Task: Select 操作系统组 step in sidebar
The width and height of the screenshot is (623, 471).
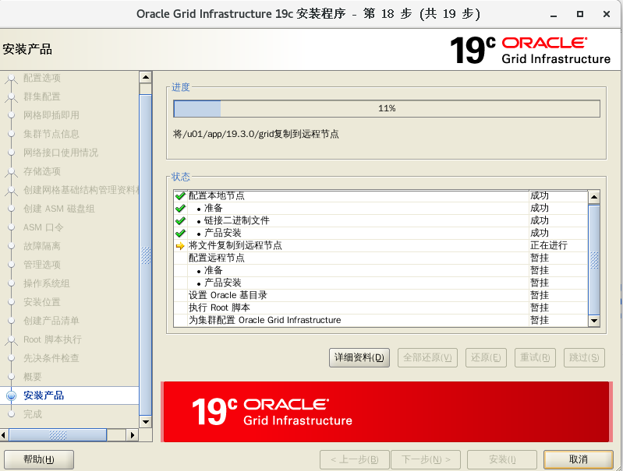Action: coord(47,283)
